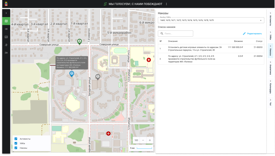Image resolution: width=275 pixels, height=156 pixels.
Task: Select the green activist marker on Северная улица
Action: click(x=79, y=41)
